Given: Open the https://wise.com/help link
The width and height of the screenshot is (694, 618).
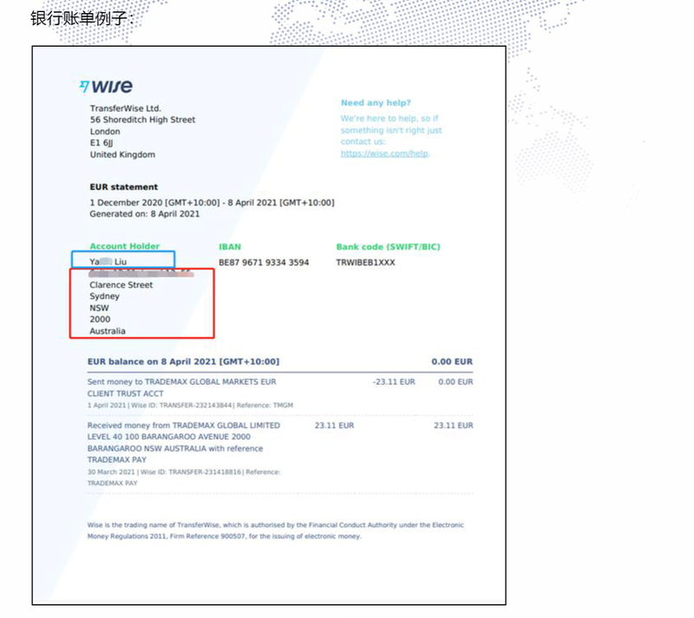Looking at the screenshot, I should 384,153.
